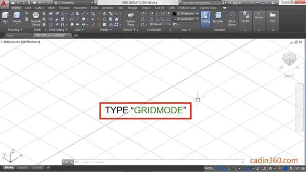Open the Section Plane tool
This screenshot has width=306, height=172.
131,19
